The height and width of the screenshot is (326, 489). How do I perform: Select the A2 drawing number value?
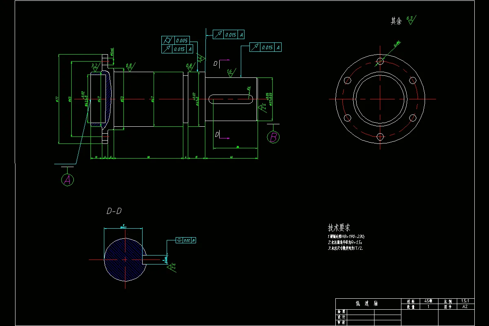(x=465, y=306)
